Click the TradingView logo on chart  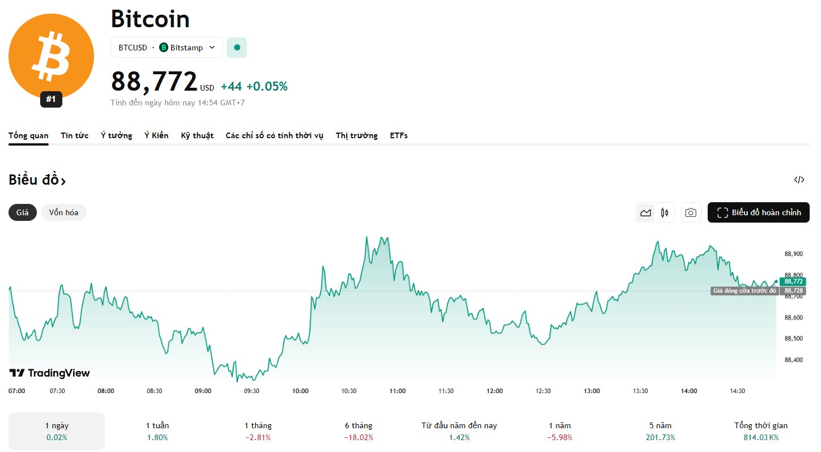50,373
